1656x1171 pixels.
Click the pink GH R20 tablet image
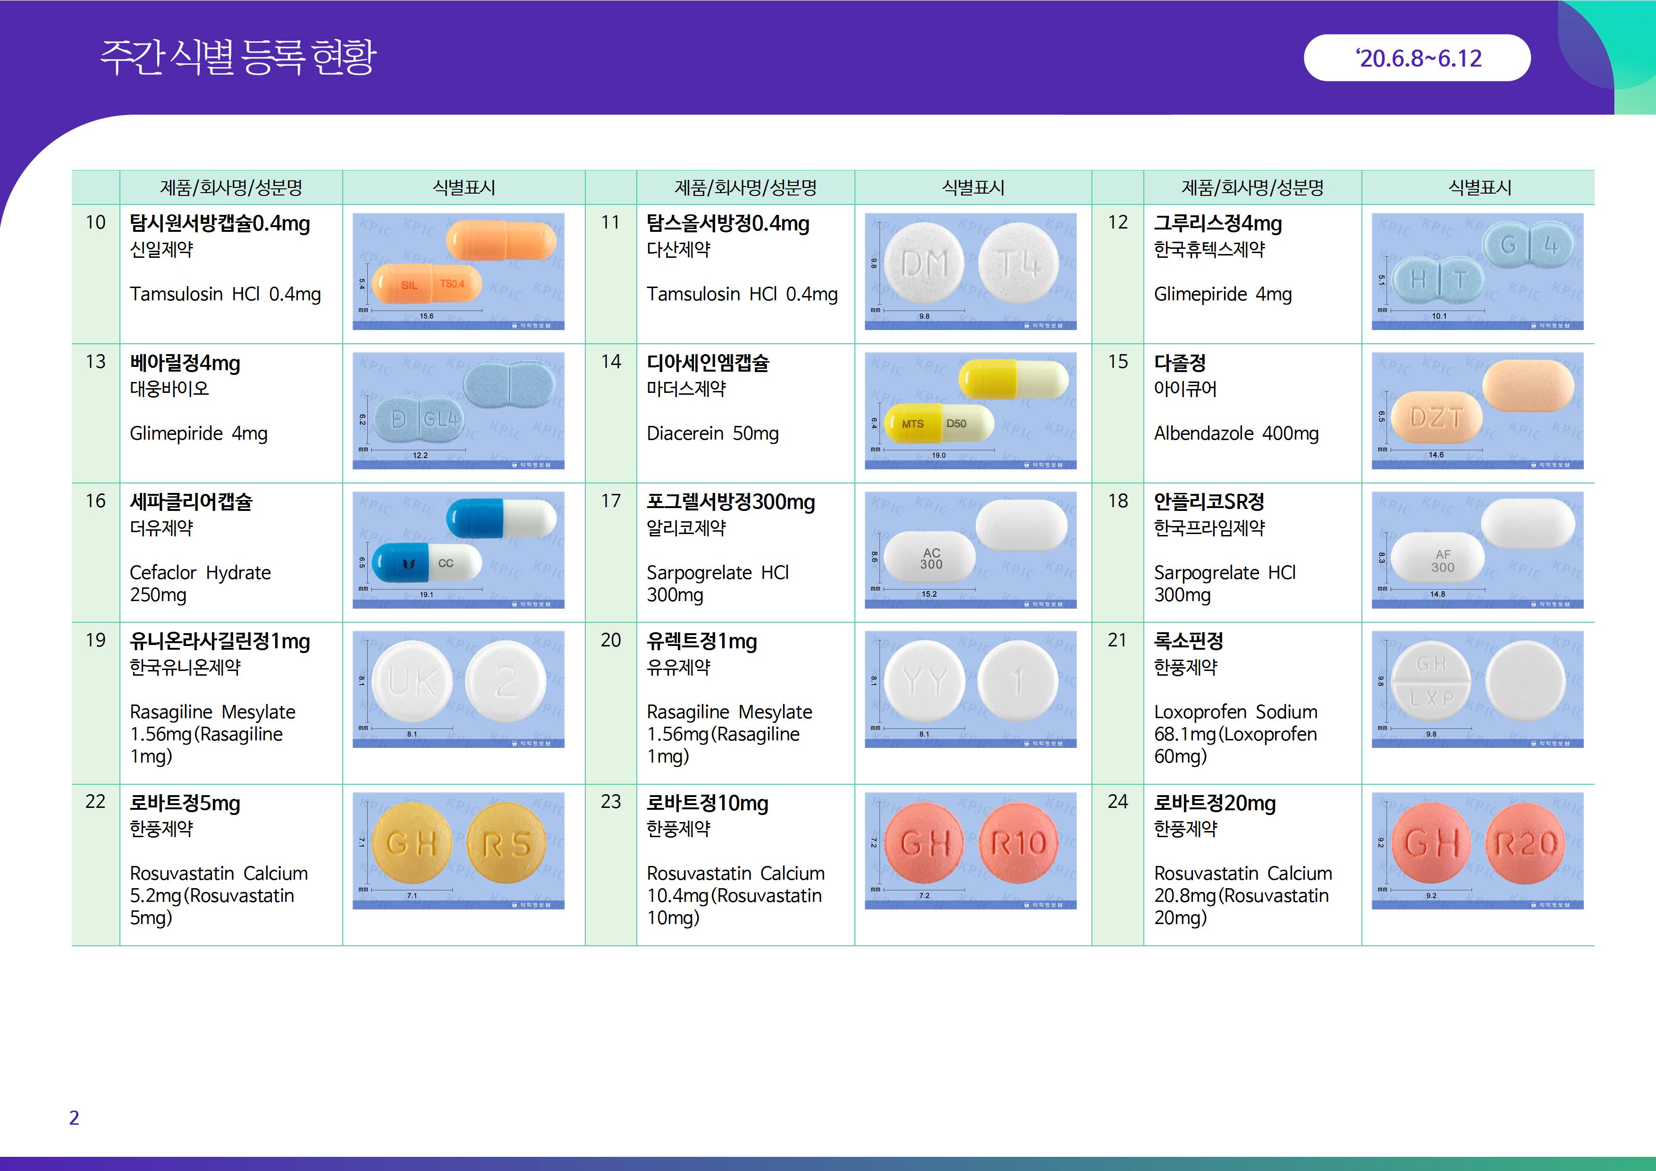pyautogui.click(x=1477, y=851)
